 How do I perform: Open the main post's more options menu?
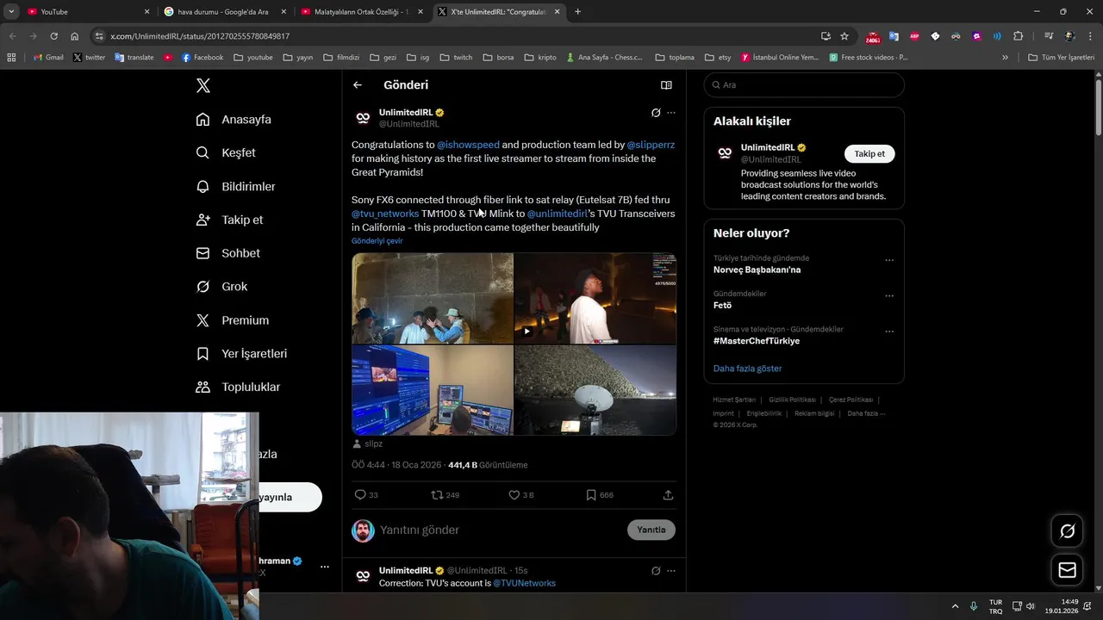click(x=671, y=113)
